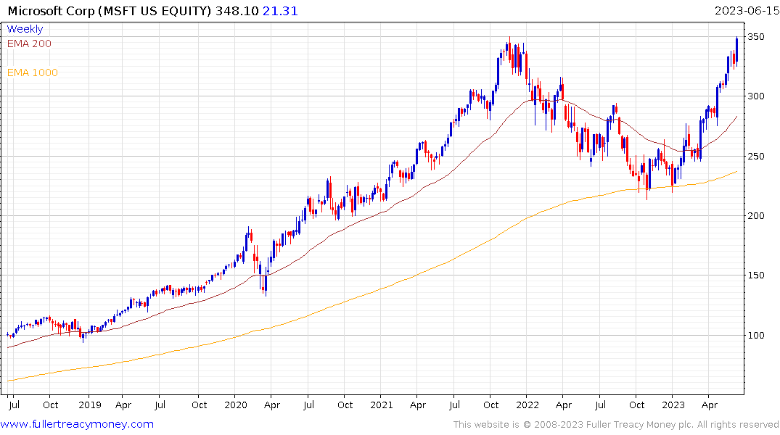Click the Microsoft Corp chart title
780x435 pixels.
pyautogui.click(x=110, y=11)
